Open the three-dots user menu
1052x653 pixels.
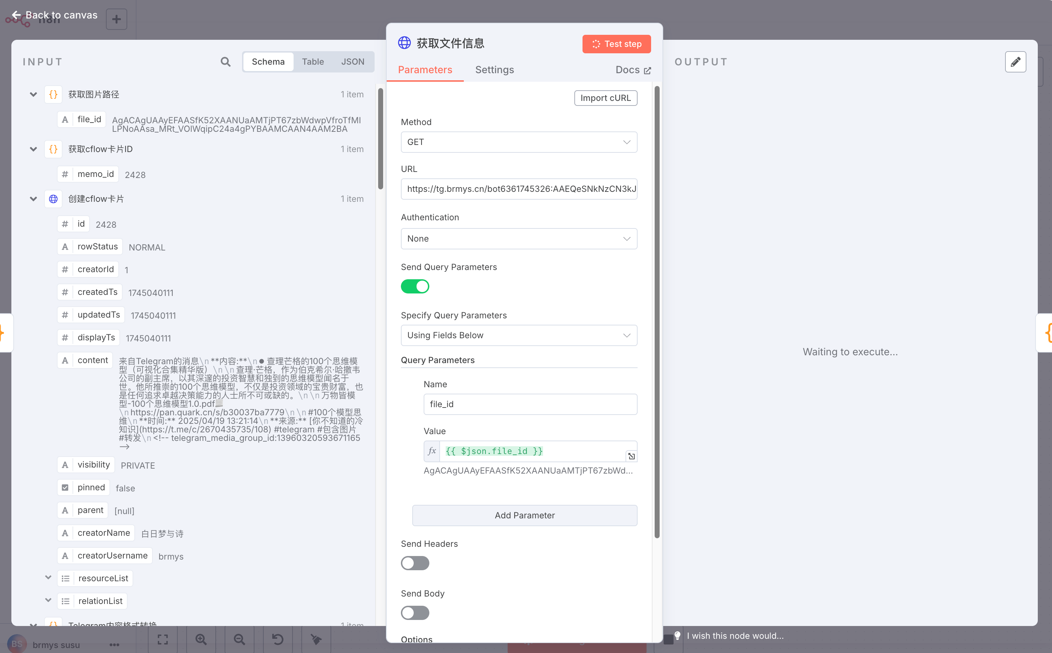coord(114,645)
